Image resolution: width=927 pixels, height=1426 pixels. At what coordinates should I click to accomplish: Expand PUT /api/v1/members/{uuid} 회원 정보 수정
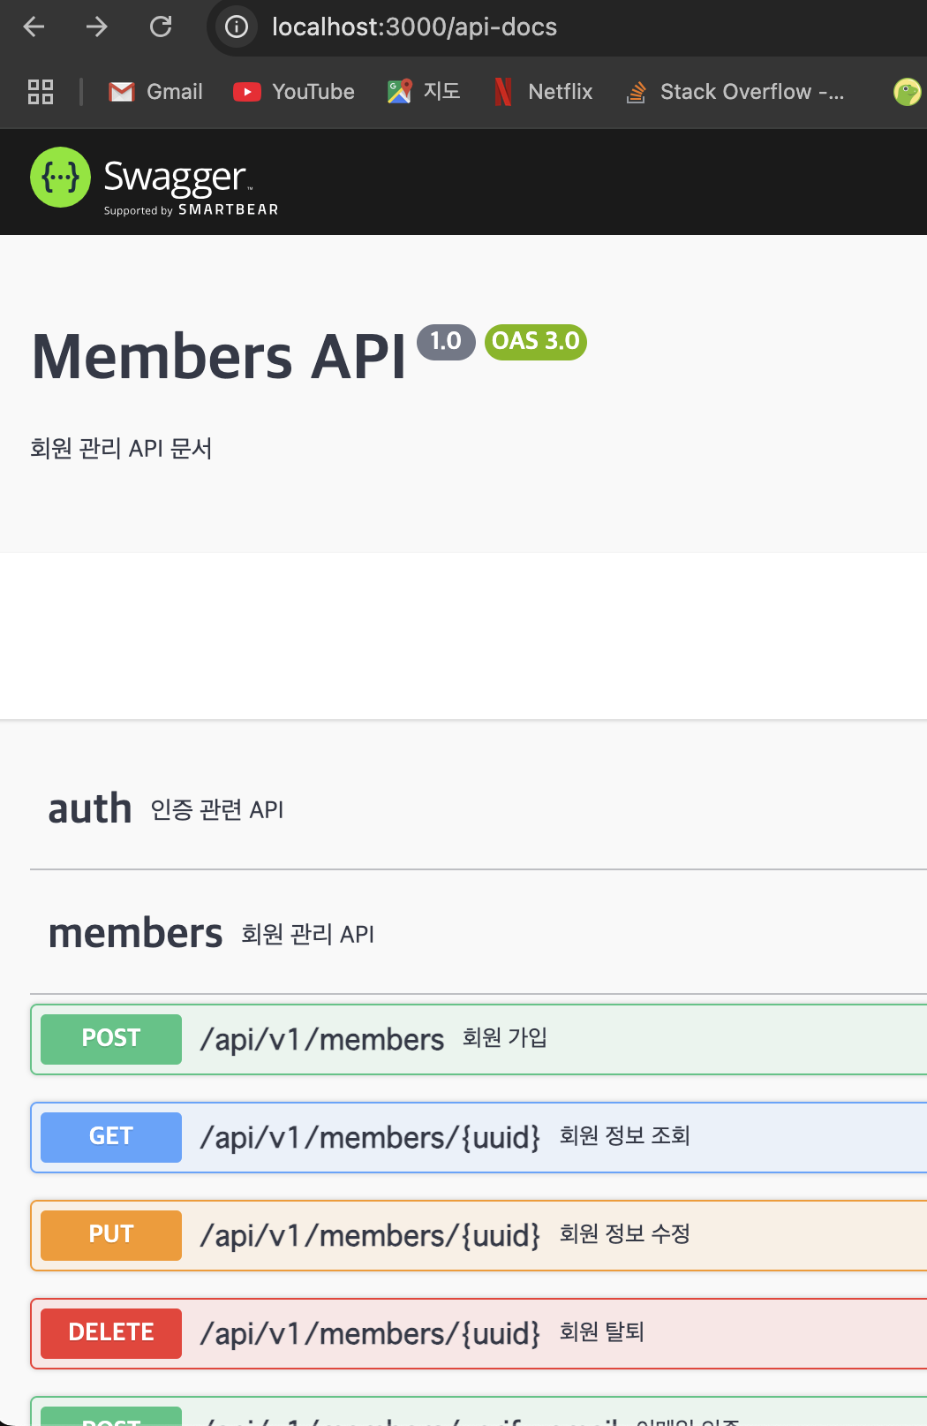[479, 1235]
